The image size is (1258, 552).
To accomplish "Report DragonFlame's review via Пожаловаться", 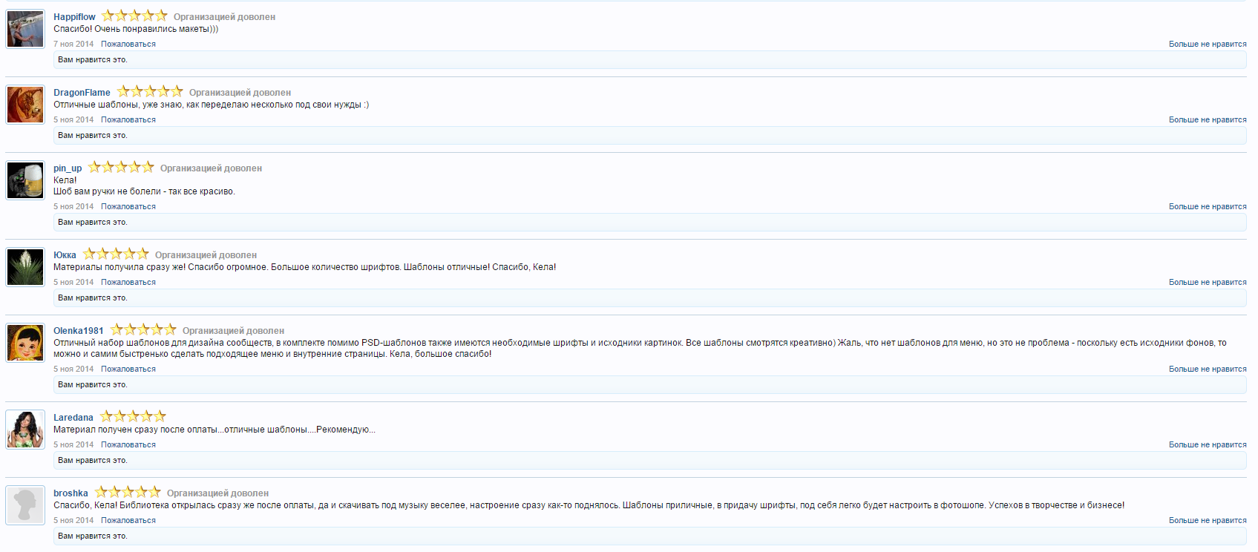I will pyautogui.click(x=128, y=120).
